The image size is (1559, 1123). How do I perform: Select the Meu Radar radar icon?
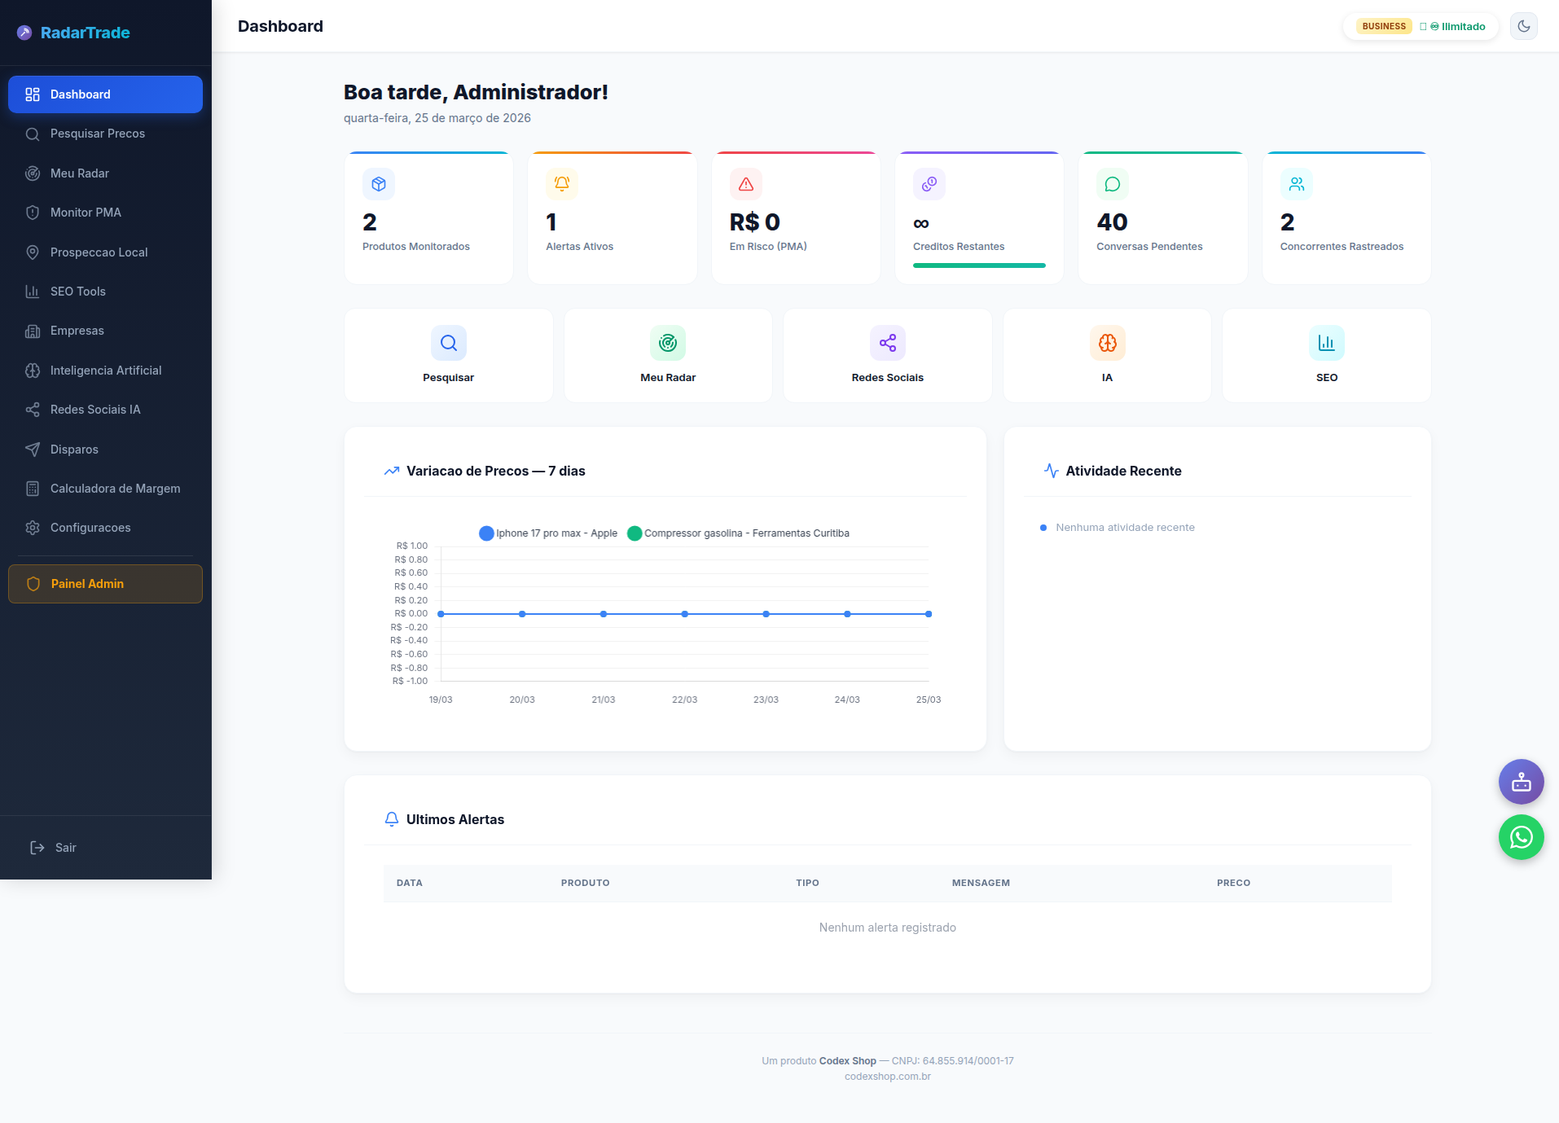(33, 173)
